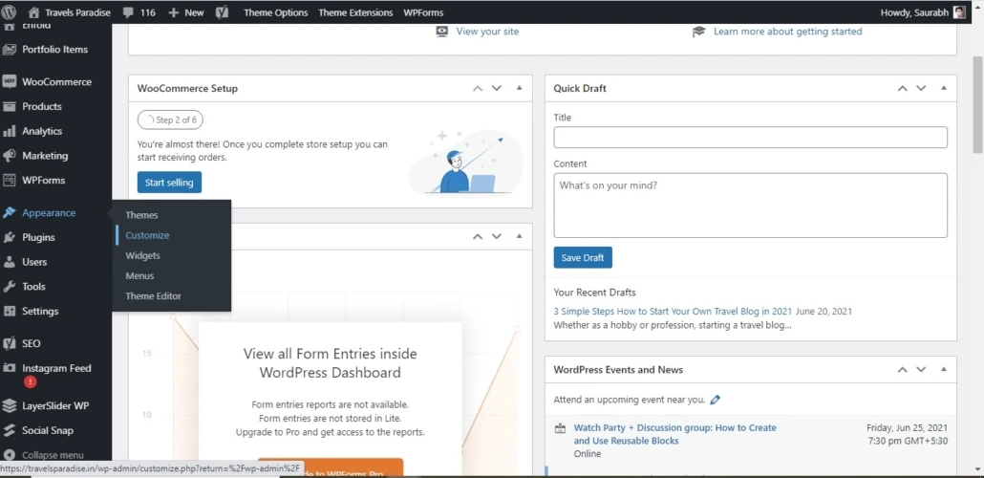This screenshot has width=984, height=478.
Task: Collapse the WooCommerce Setup panel
Action: pyautogui.click(x=519, y=89)
